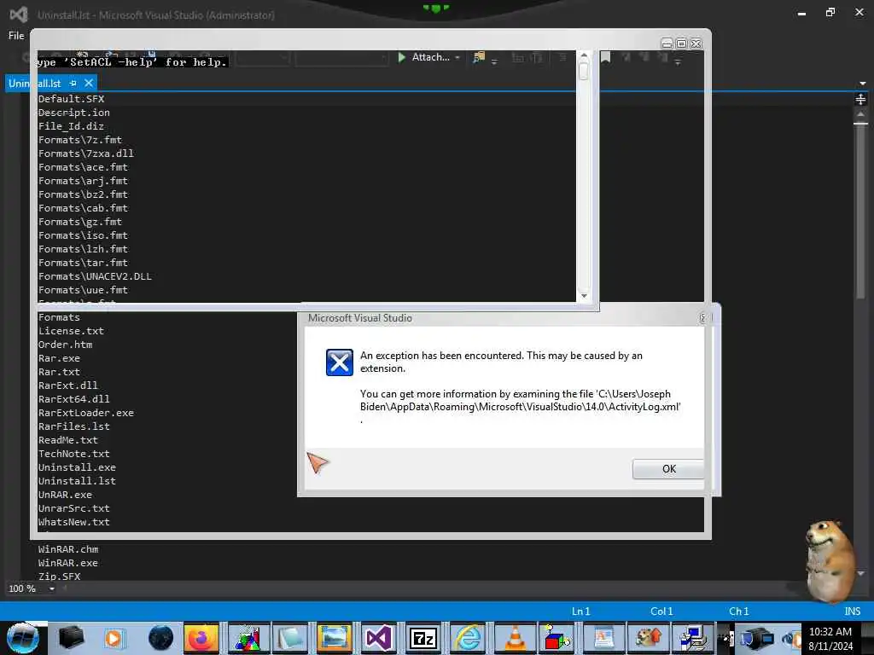Click the Order.htm line
Viewport: 874px width, 655px height.
click(x=65, y=345)
